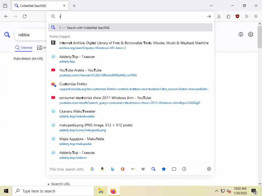Search this time with Bing
Screen dimensions: 262x196
pos(113,169)
